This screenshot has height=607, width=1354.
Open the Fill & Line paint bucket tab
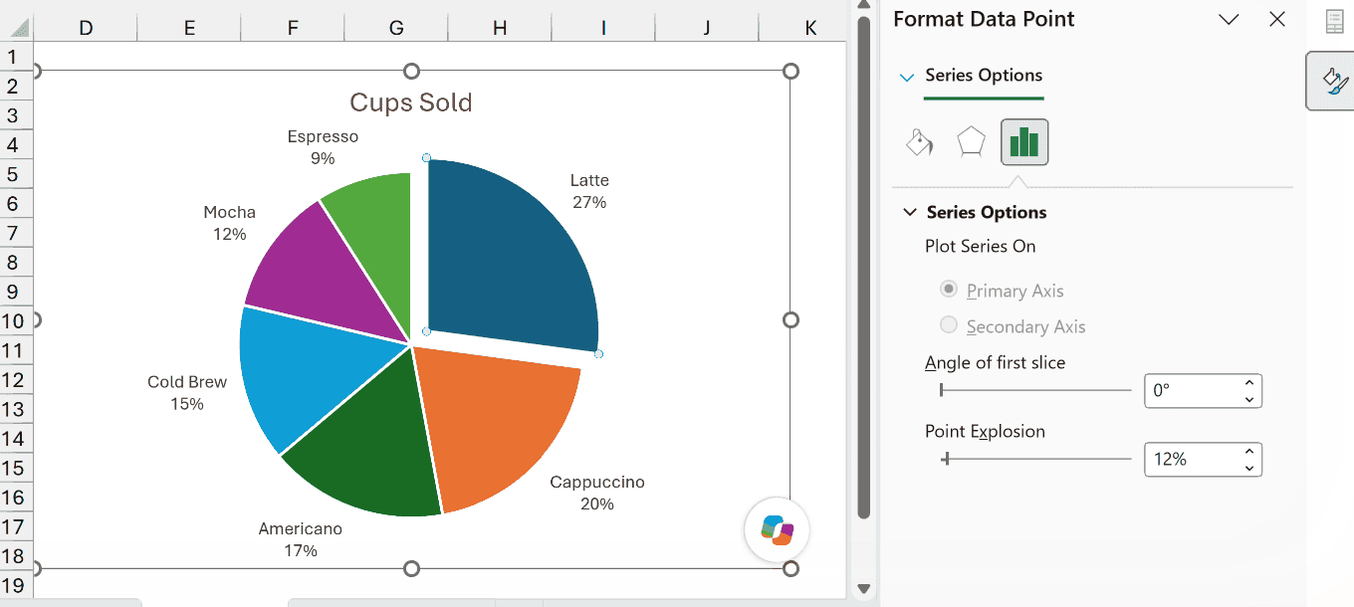point(919,143)
